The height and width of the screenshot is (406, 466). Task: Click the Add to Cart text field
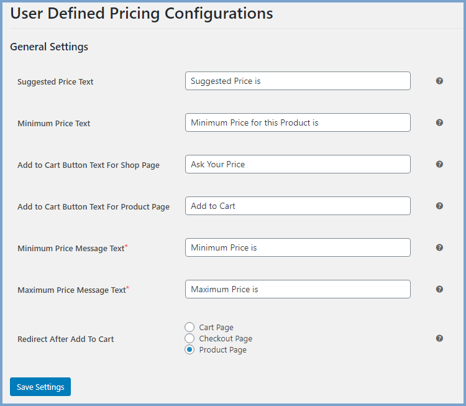[298, 206]
